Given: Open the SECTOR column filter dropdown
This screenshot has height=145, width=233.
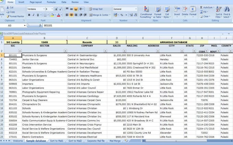Looking at the screenshot, I should 65,51.
